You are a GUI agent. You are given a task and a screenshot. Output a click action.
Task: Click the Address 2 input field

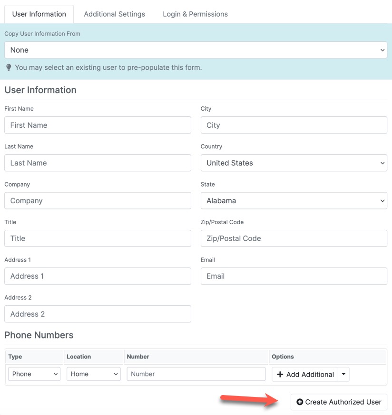tap(98, 314)
